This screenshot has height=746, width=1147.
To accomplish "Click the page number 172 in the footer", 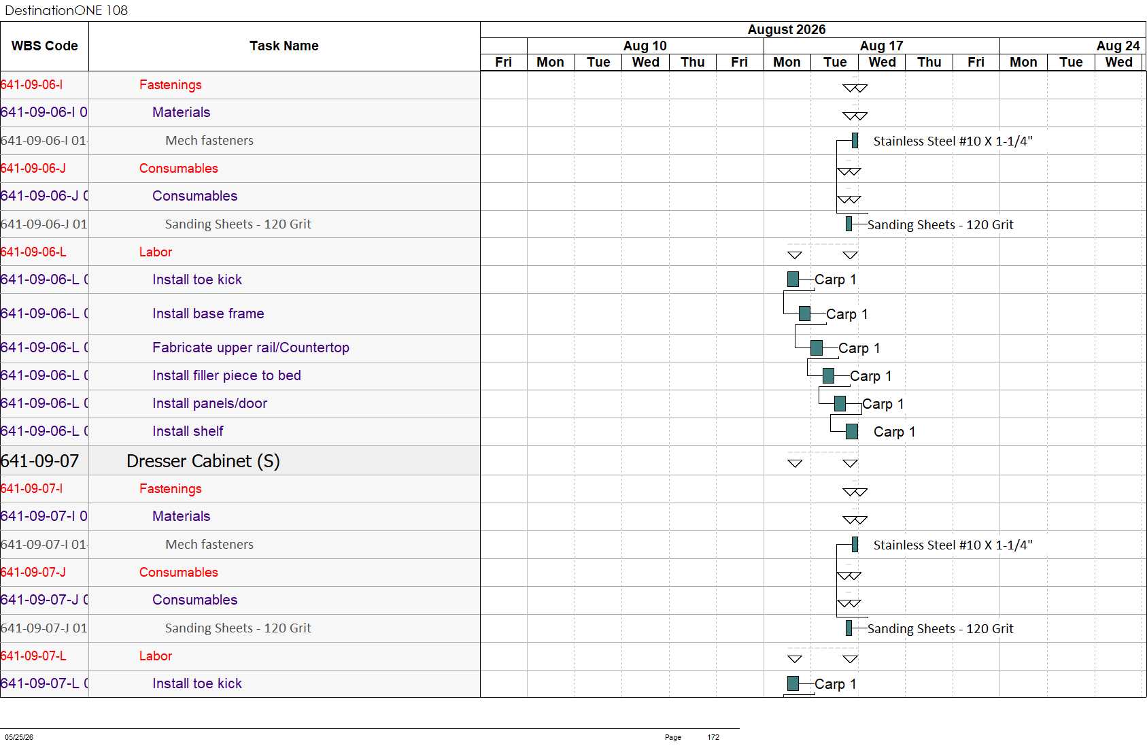I will (713, 737).
